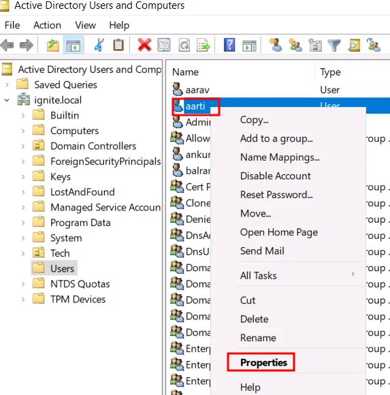Choose Delete from context menu
The height and width of the screenshot is (395, 390).
click(x=255, y=319)
